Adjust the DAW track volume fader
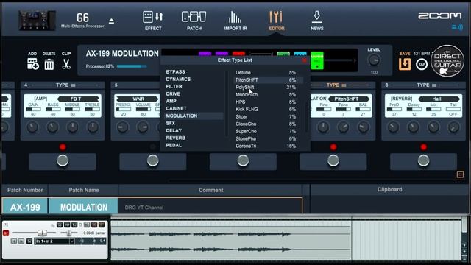Screen dimensions: 471x265 [x=42, y=233]
